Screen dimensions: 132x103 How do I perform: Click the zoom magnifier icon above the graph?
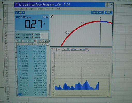coord(87,49)
